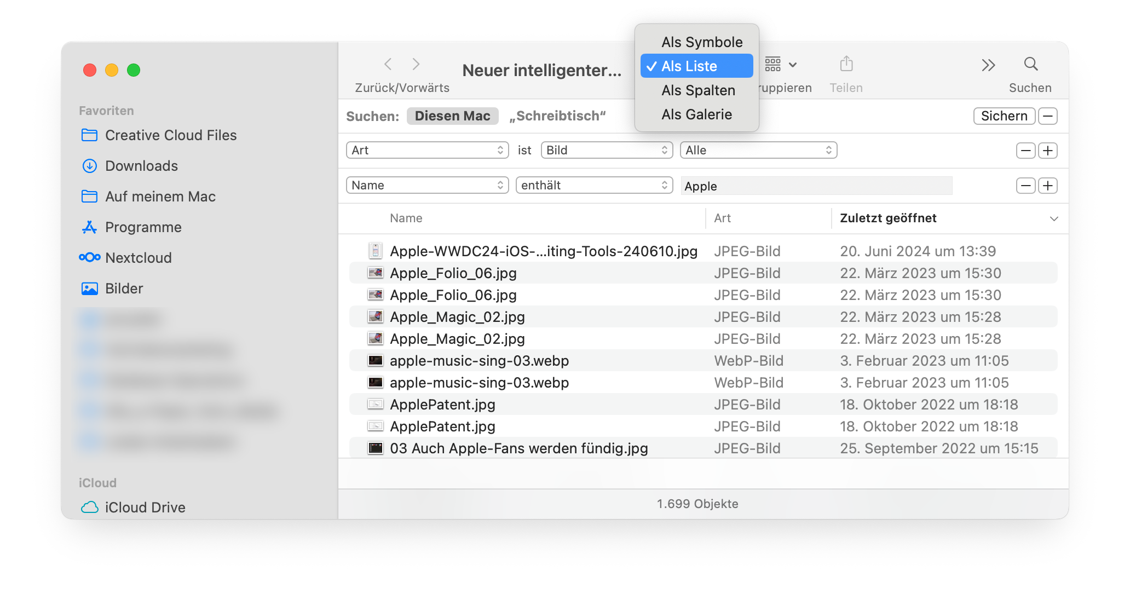Select „Schreibtisch“ search scope
1130x600 pixels.
(x=557, y=116)
